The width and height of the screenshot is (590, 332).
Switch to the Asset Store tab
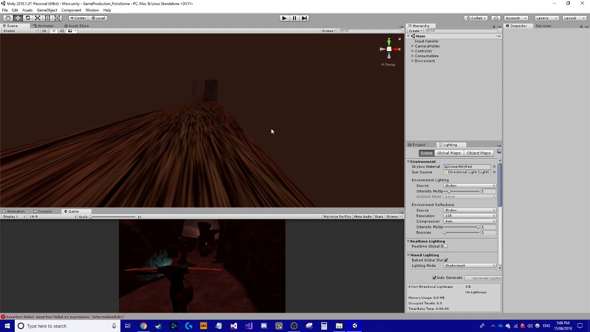77,26
